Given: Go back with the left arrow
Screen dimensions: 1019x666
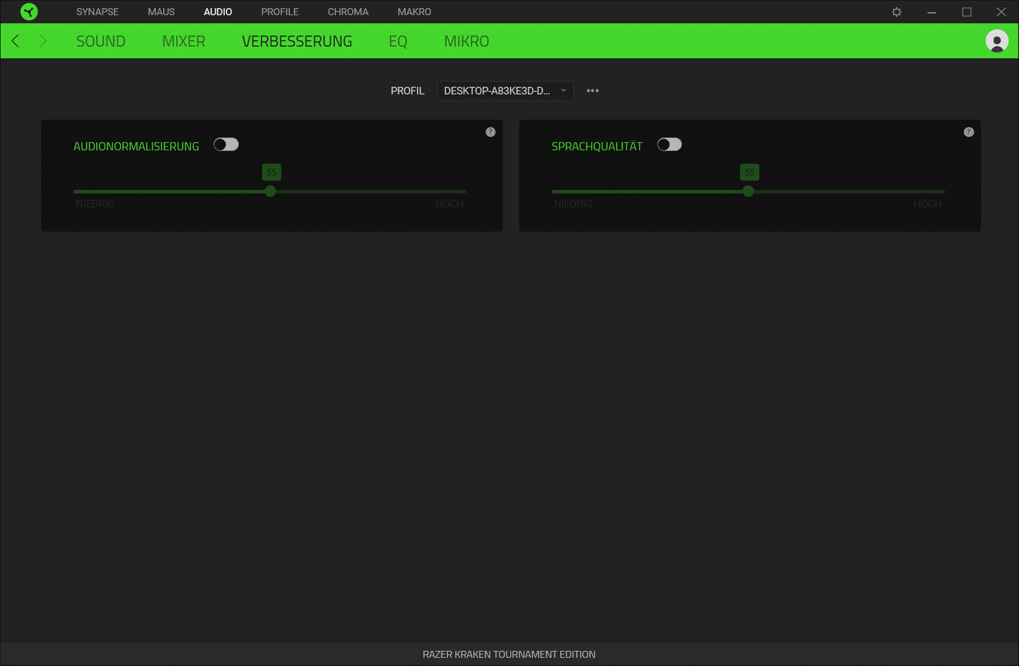Looking at the screenshot, I should pos(16,41).
